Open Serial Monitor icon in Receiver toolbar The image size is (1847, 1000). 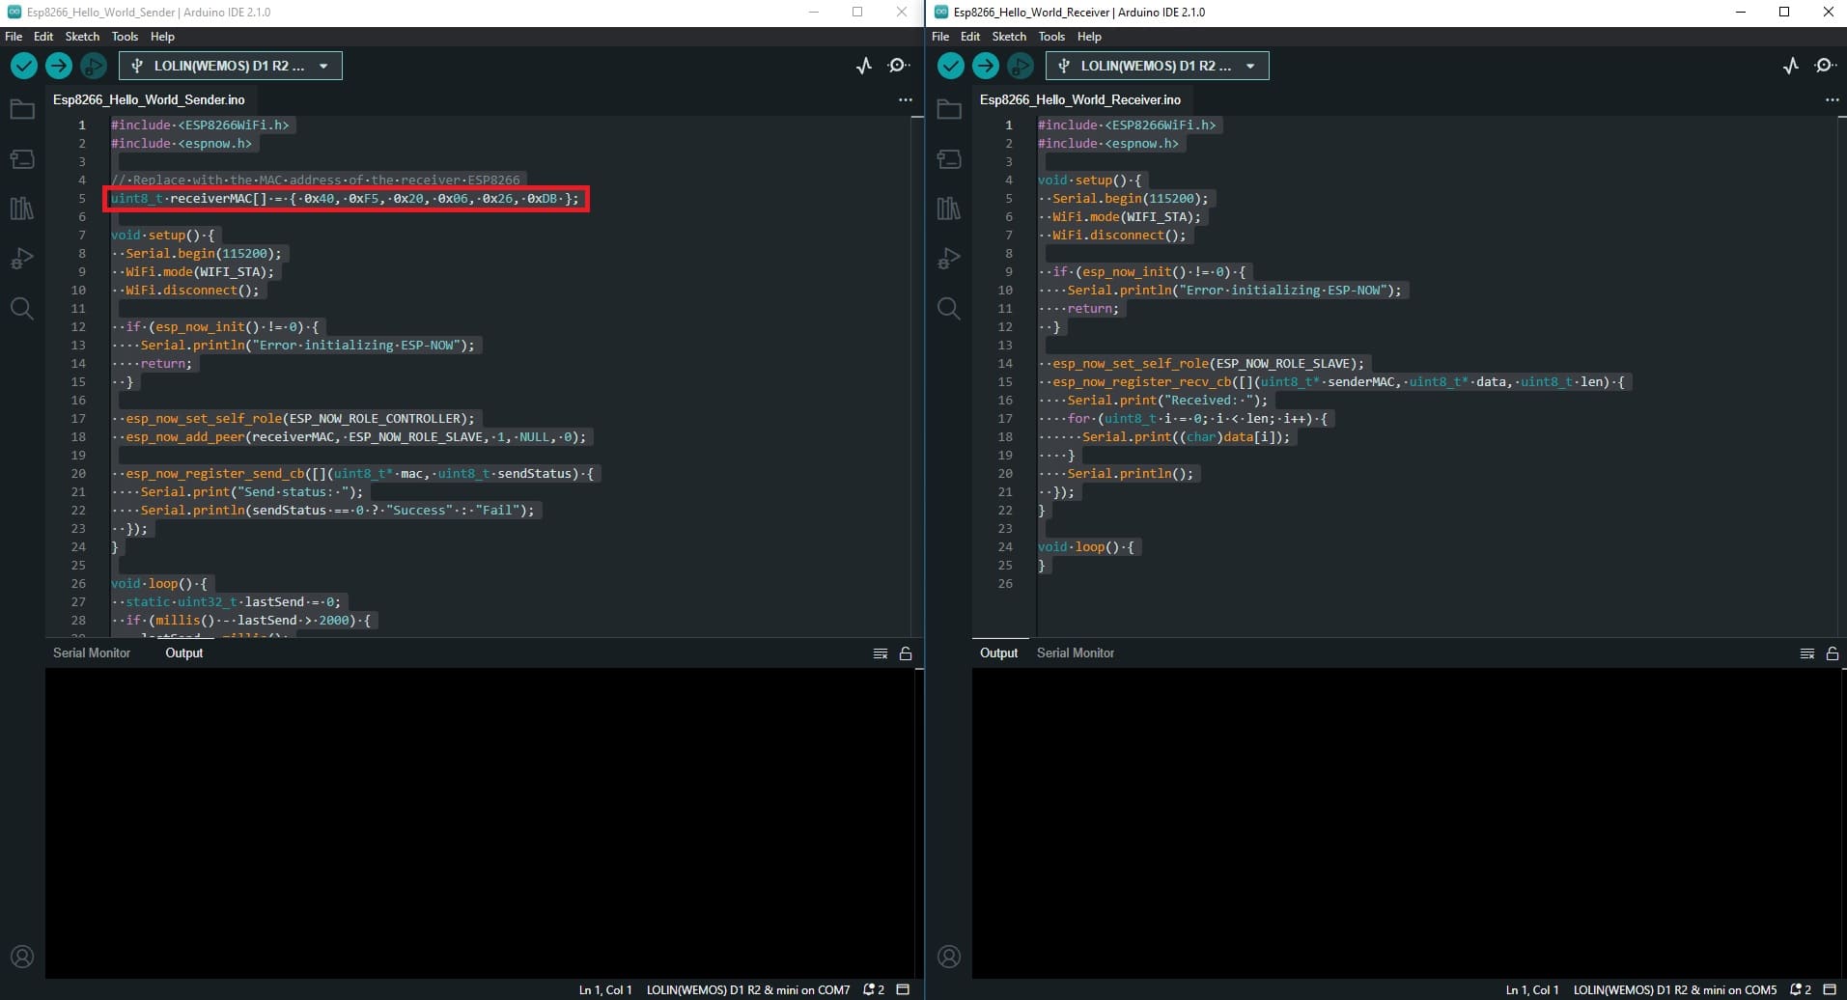(x=1825, y=66)
